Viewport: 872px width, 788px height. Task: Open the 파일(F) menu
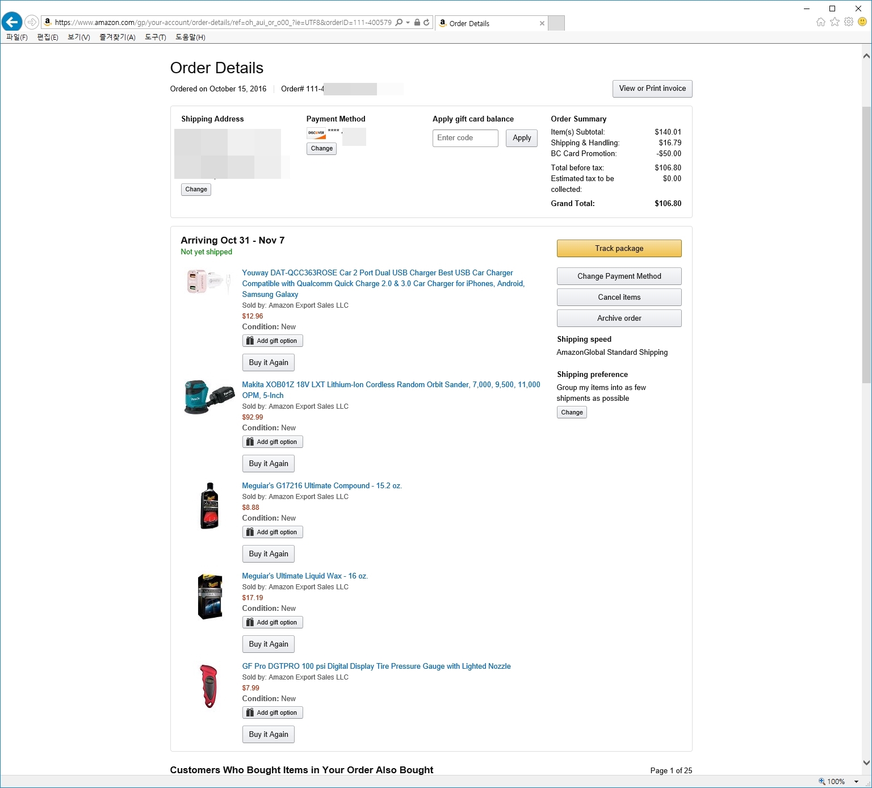[17, 37]
